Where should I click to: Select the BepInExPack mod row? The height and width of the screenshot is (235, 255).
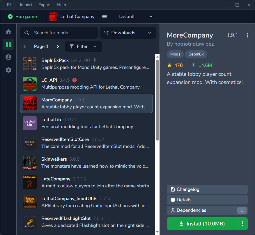[86, 64]
